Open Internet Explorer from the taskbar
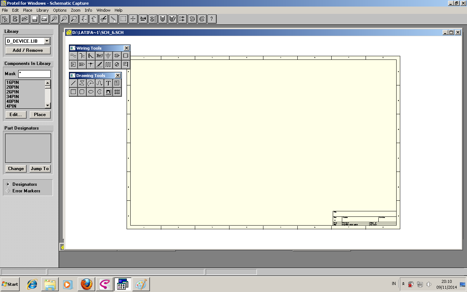This screenshot has width=467, height=292. point(32,284)
